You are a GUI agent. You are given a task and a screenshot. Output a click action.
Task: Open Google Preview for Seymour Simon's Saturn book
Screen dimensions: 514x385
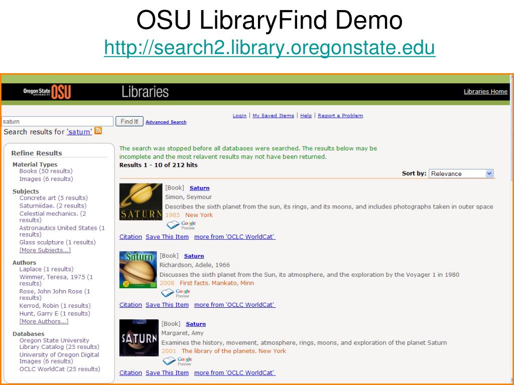(x=181, y=225)
